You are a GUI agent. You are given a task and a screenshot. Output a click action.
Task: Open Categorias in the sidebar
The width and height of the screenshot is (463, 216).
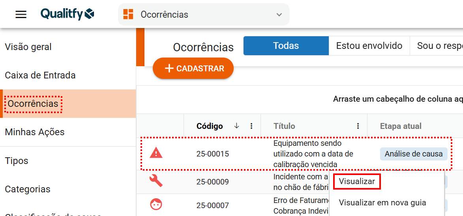click(x=28, y=189)
